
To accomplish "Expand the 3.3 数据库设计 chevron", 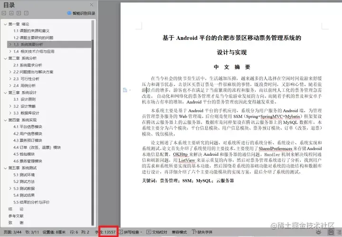I will (10, 113).
